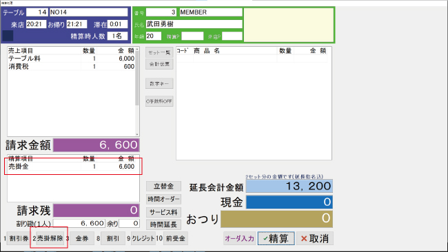Choose クレジット credit payment button
The image size is (448, 252).
click(x=143, y=238)
